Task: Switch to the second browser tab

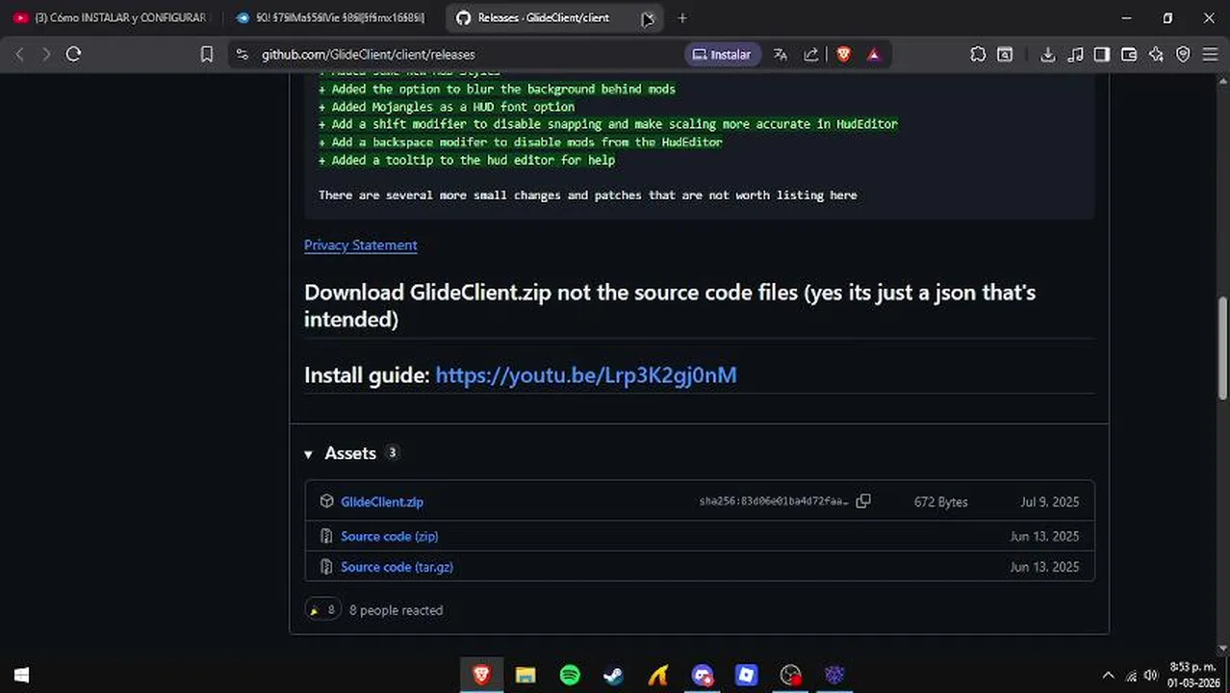Action: click(x=329, y=17)
